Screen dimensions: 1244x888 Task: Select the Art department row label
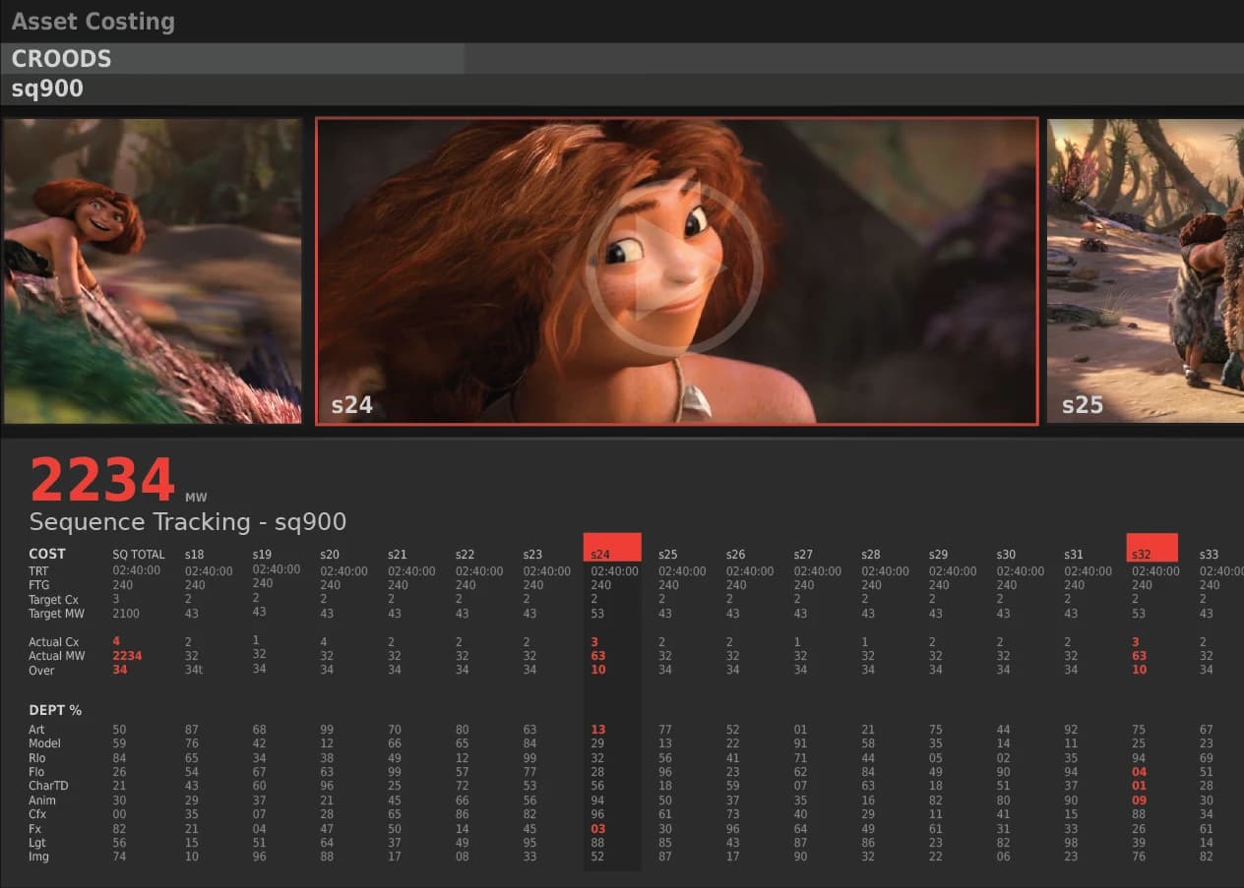(37, 730)
